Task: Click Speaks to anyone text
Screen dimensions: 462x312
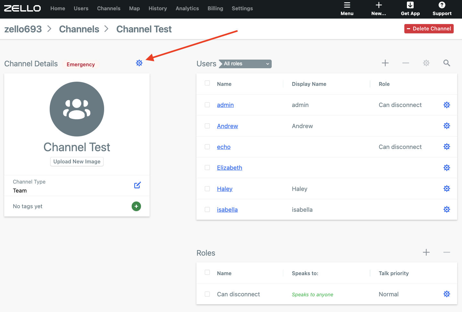Action: pos(312,294)
